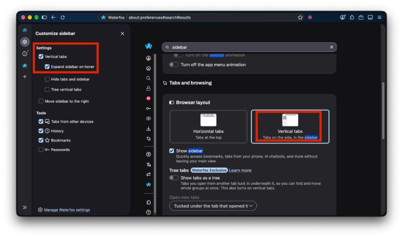This screenshot has height=238, width=403.
Task: Open the Sync account preferences category
Action: tap(149, 58)
